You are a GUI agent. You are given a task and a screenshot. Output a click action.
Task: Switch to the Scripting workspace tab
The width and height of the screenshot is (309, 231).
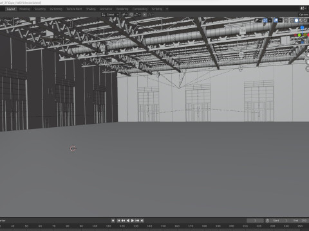[x=157, y=9]
